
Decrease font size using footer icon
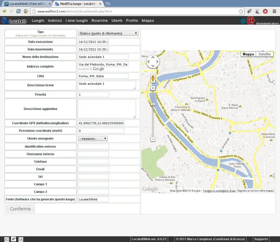point(7,239)
